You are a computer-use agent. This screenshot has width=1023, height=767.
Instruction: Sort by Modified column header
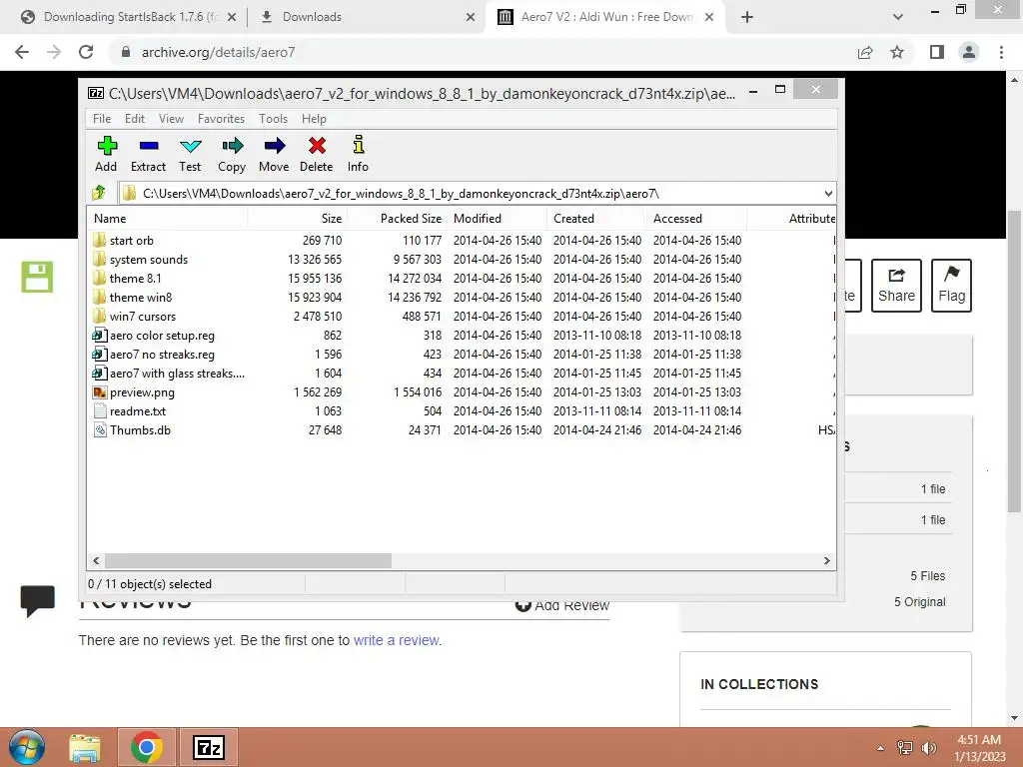pos(498,219)
